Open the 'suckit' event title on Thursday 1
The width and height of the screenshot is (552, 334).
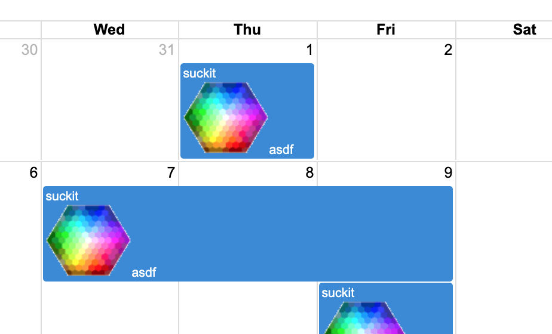pos(200,73)
